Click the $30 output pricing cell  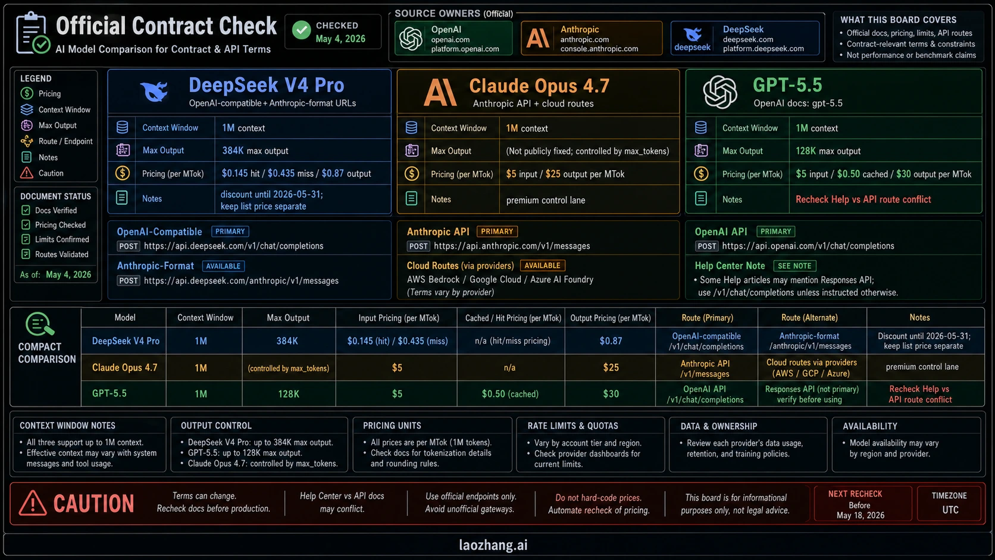point(611,394)
